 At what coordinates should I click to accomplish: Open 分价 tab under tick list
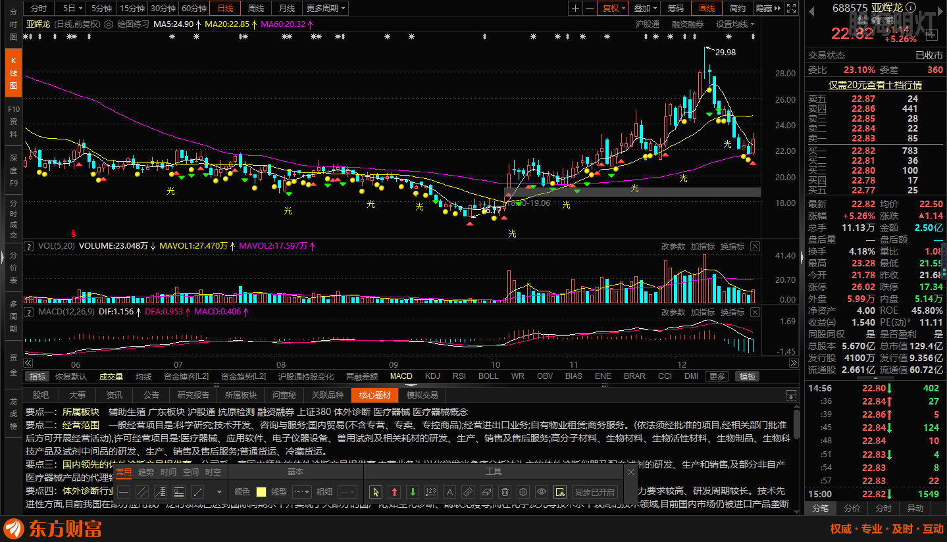(x=852, y=508)
